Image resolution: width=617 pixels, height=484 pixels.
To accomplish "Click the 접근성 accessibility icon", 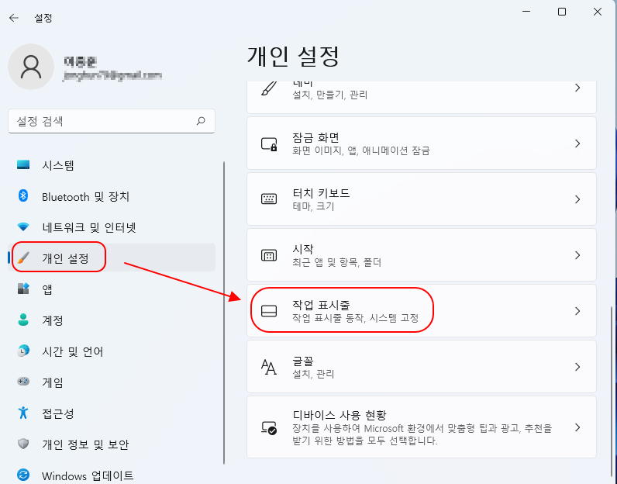I will point(23,413).
